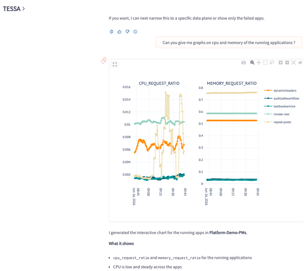Choose Box Select tool in chart modebar
304x271 pixels.
tap(265, 62)
